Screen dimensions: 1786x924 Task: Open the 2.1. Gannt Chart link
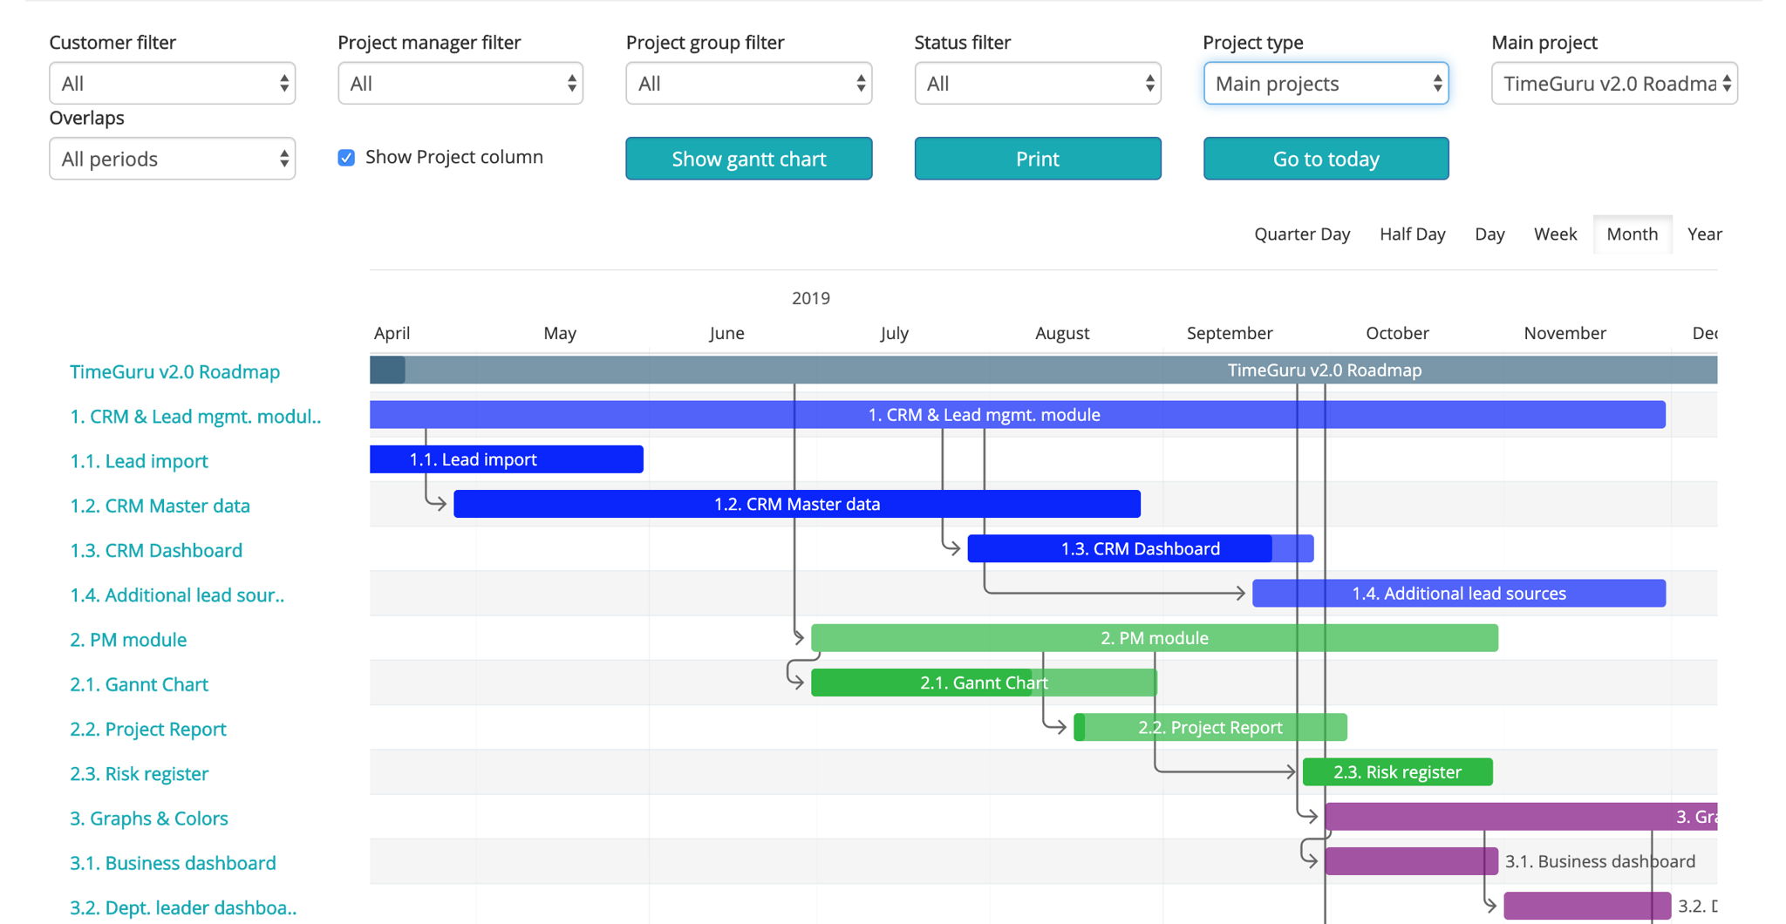[139, 684]
